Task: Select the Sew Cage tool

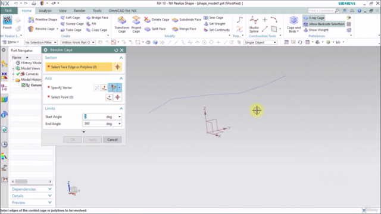Action: (213, 18)
